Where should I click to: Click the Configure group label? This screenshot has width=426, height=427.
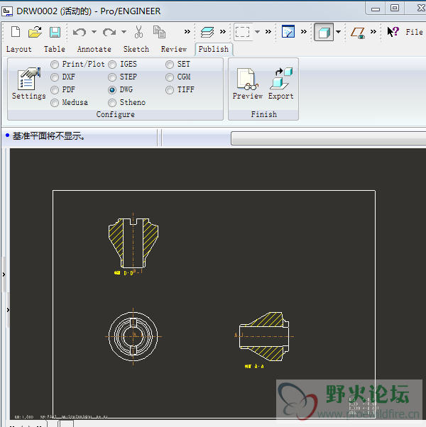coord(115,114)
